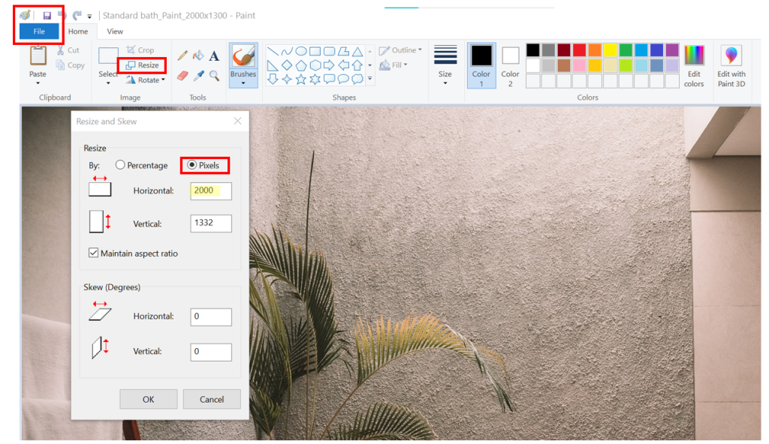This screenshot has width=769, height=444.
Task: Open Edit with Paint 3D
Action: (731, 67)
